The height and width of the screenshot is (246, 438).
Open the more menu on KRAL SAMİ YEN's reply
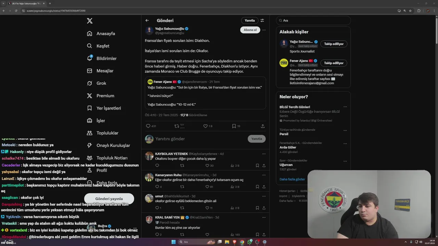264,217
